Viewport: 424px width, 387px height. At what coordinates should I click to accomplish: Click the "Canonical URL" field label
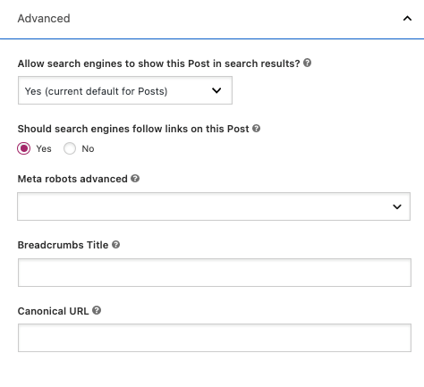coord(53,311)
